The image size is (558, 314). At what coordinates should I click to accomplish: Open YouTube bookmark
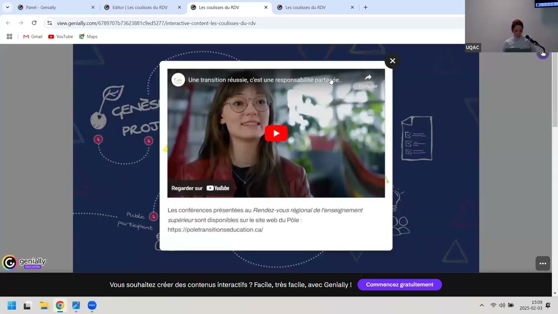click(x=61, y=37)
